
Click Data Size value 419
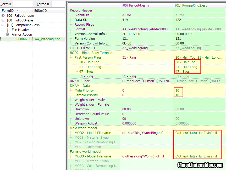(x=125, y=20)
